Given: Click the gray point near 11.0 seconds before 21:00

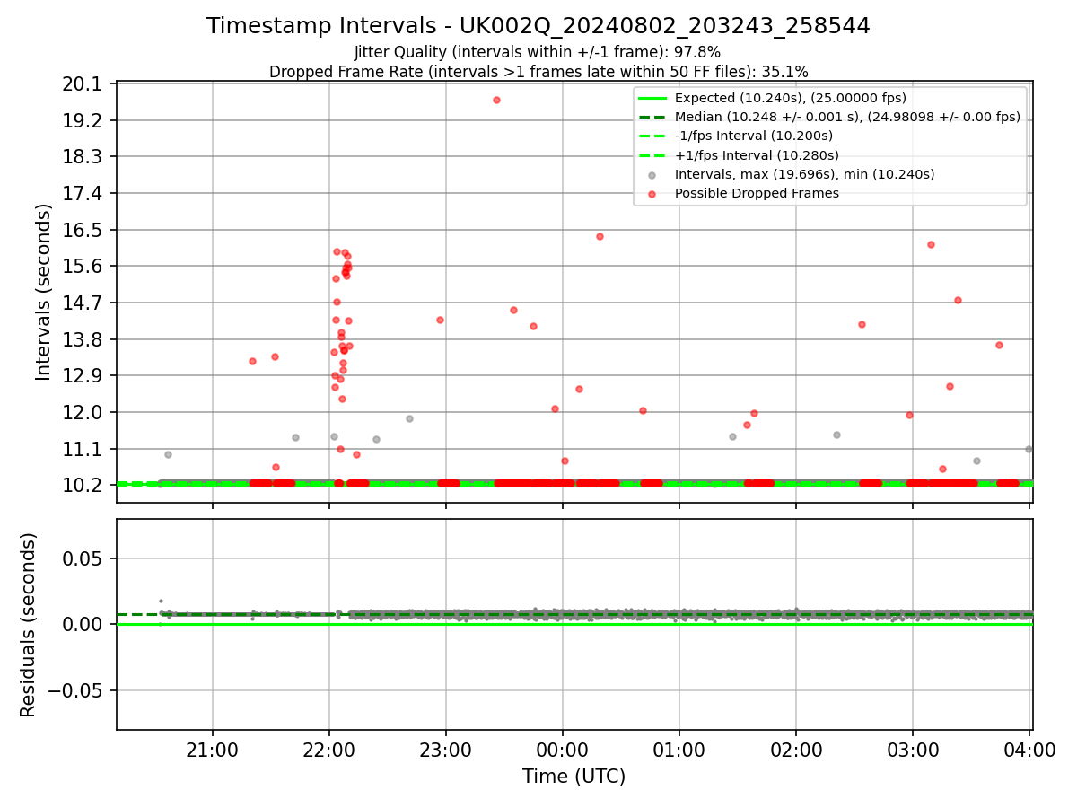Looking at the screenshot, I should point(168,454).
